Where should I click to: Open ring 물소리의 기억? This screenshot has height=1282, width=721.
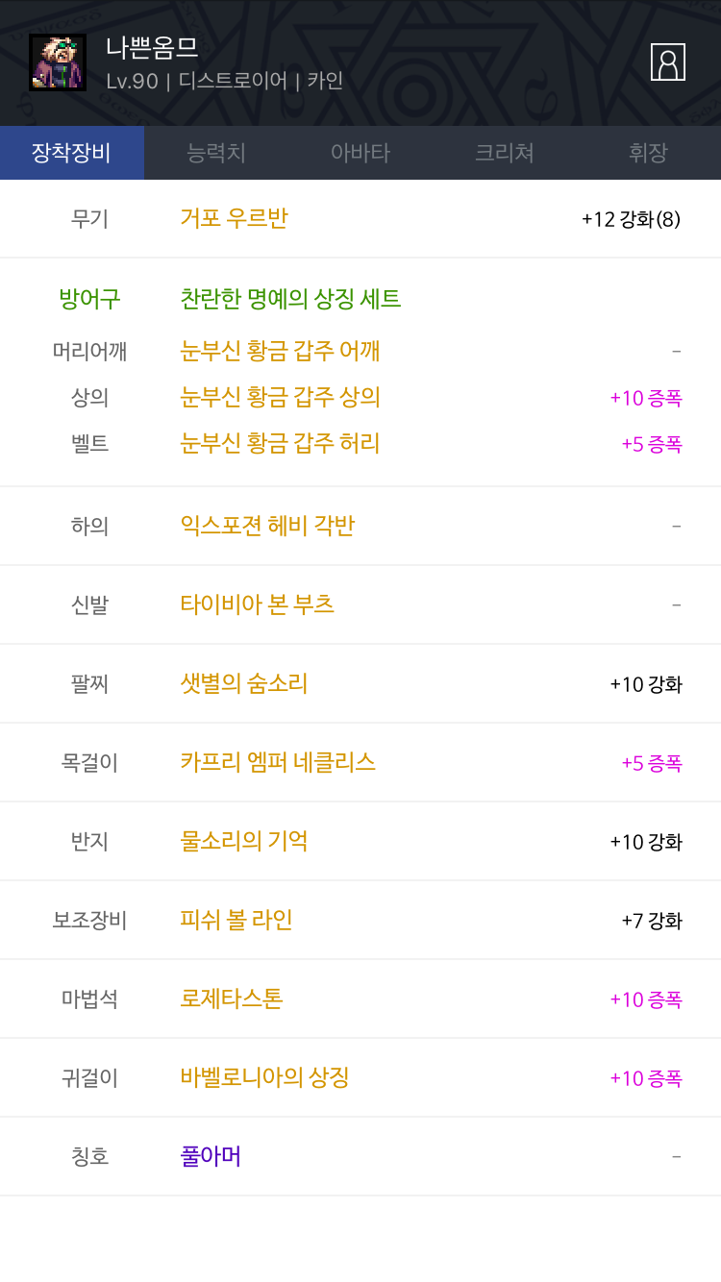point(244,841)
